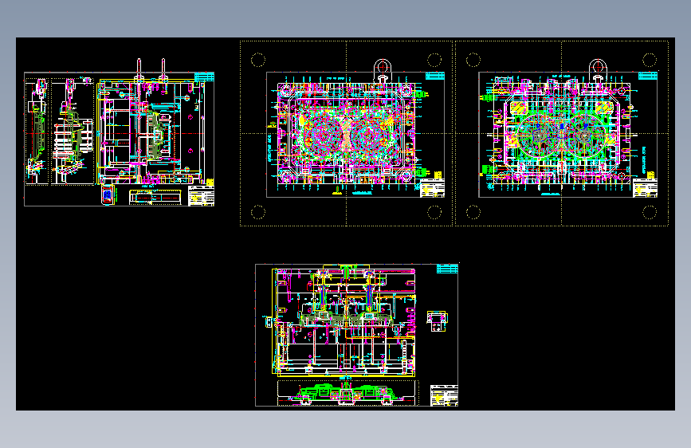Click the title block of the bottom section sheet
Image resolution: width=691 pixels, height=448 pixels.
(x=444, y=395)
